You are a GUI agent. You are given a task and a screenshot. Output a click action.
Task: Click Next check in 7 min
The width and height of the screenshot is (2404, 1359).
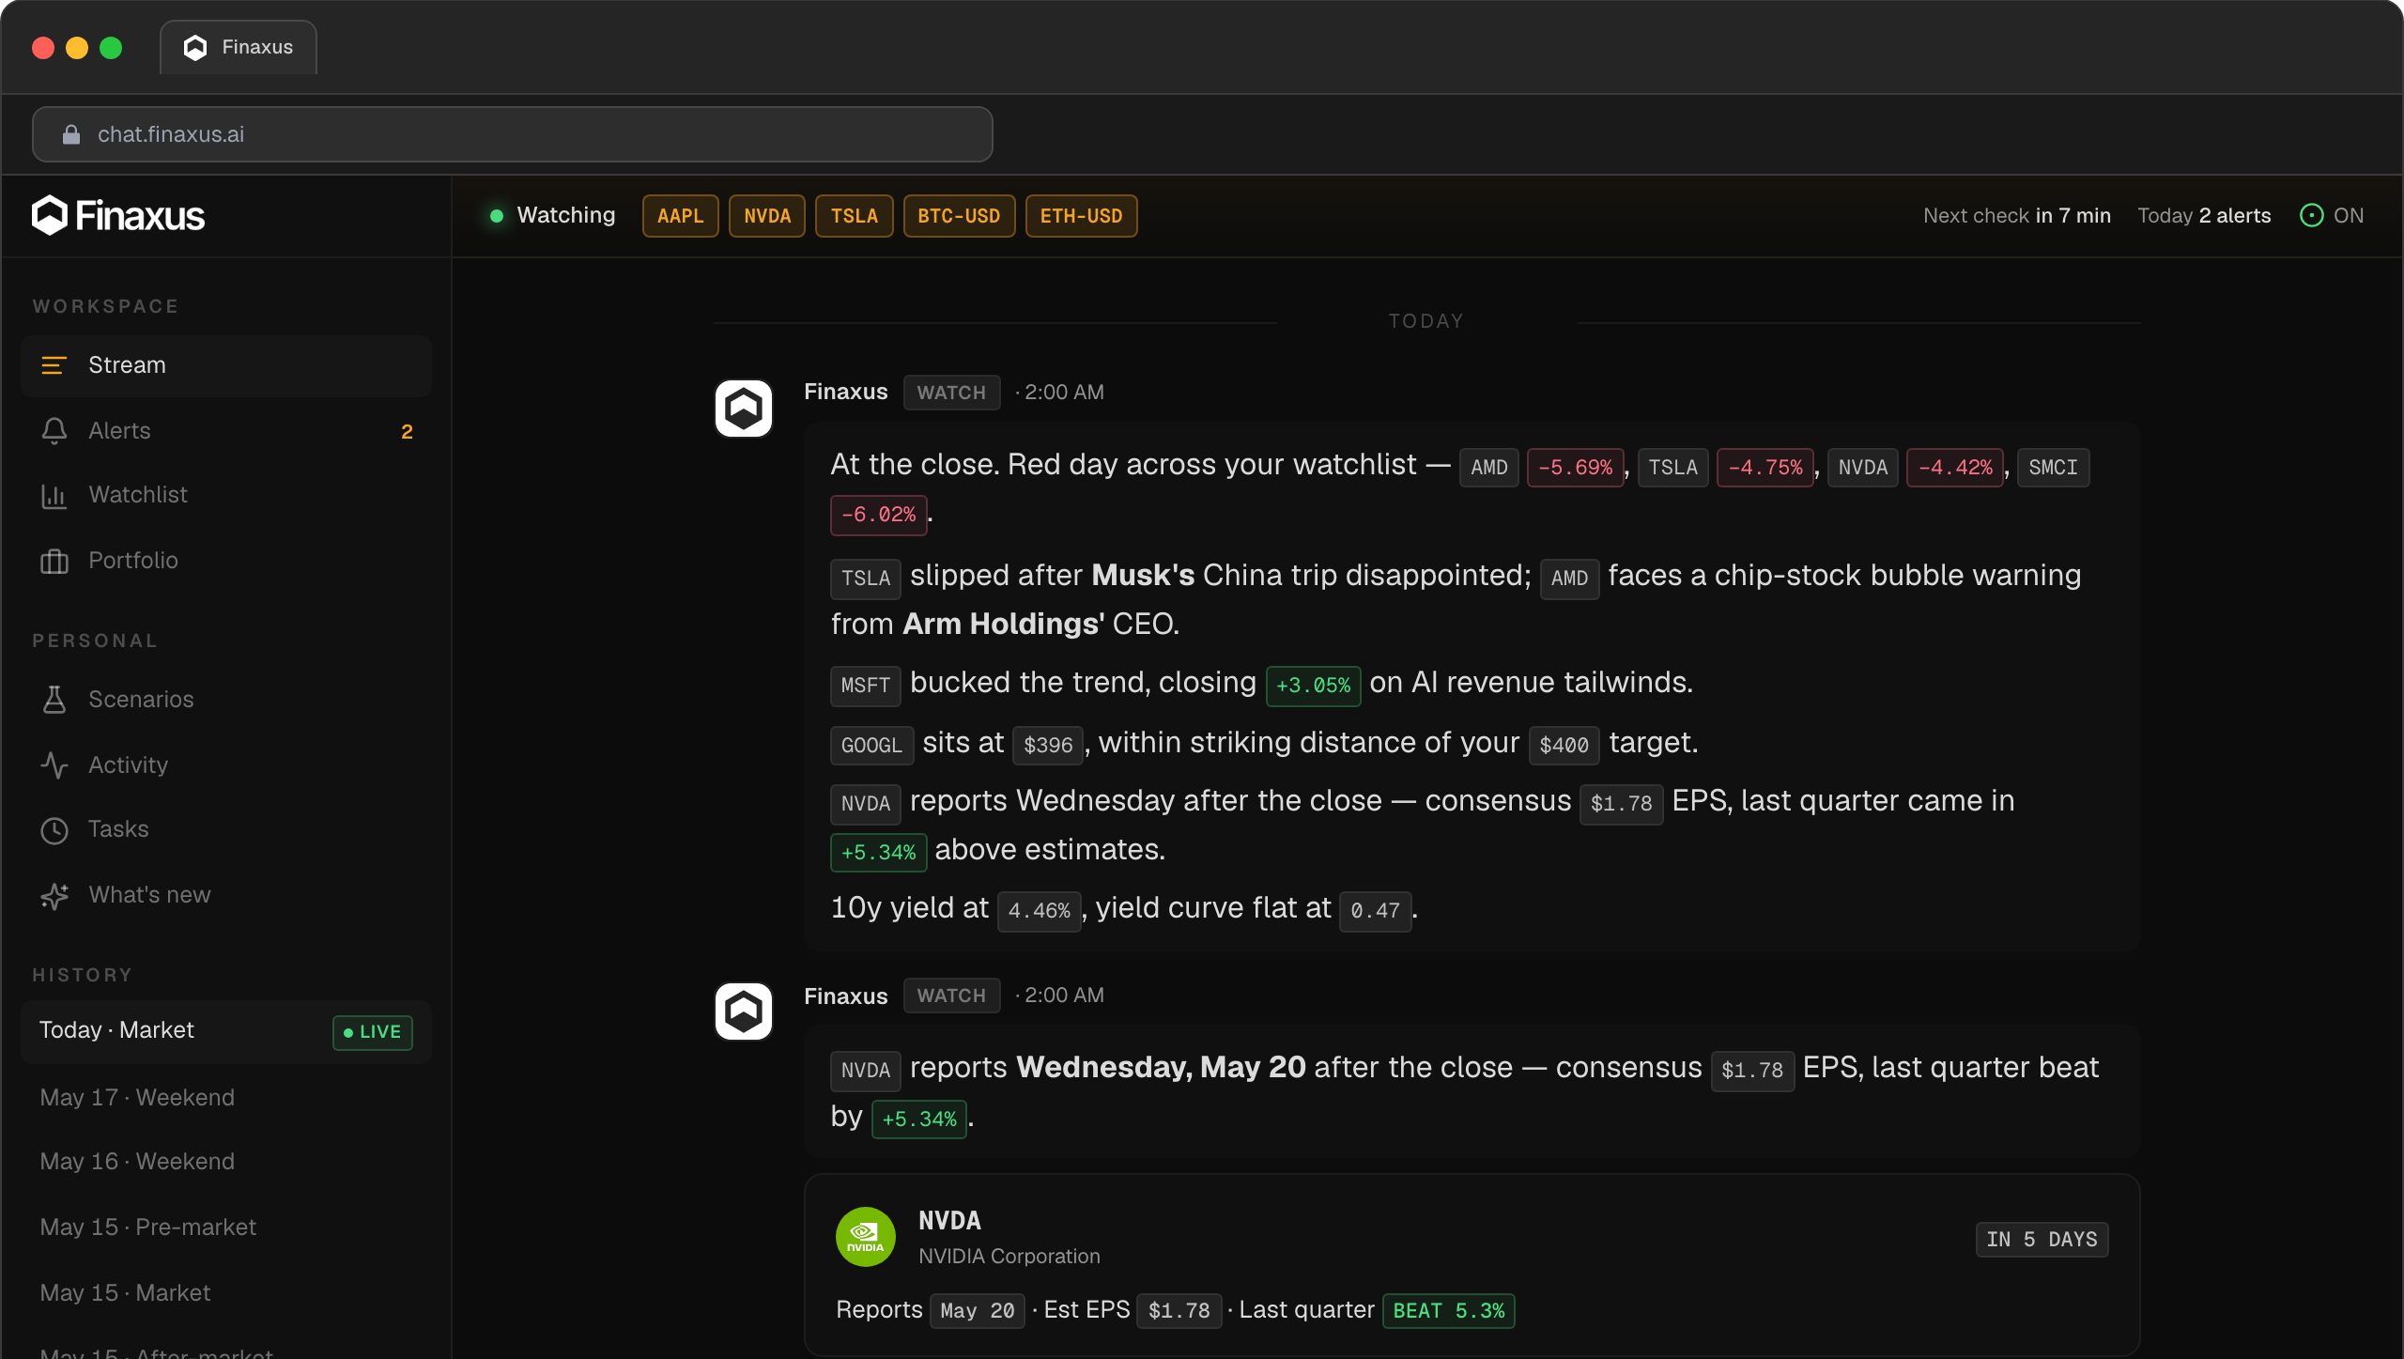click(x=2016, y=216)
